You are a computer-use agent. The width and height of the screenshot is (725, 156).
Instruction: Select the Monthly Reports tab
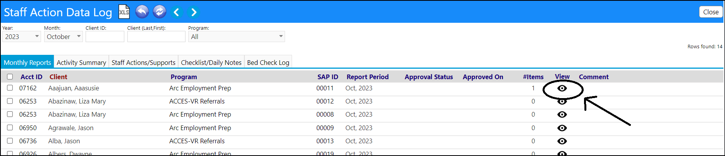[x=27, y=63]
